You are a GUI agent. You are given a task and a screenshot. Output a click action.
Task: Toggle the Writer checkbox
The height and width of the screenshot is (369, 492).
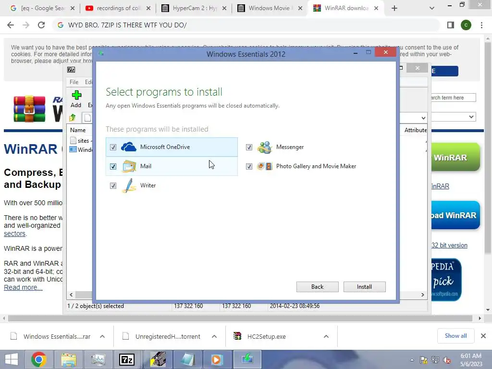pos(113,186)
